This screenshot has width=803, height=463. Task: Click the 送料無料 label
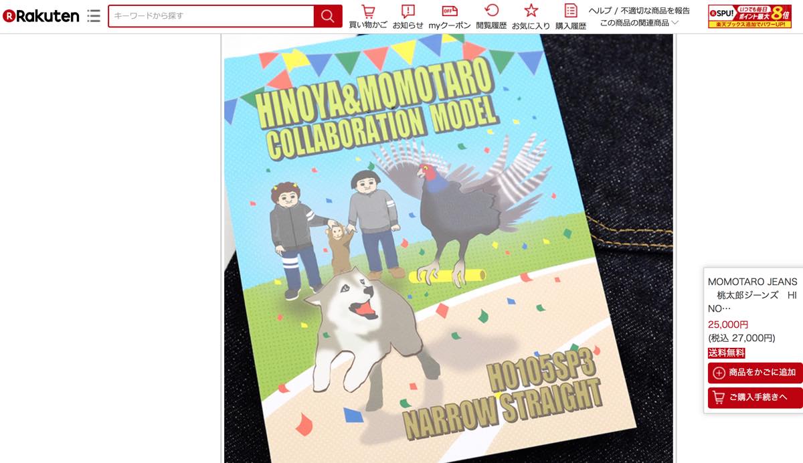(726, 353)
